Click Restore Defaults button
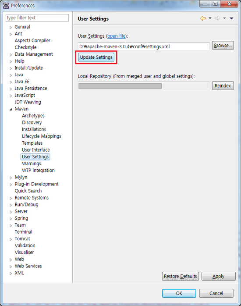Image resolution: width=241 pixels, height=306 pixels. (x=181, y=276)
